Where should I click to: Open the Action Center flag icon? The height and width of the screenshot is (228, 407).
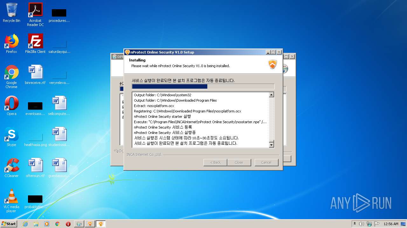[x=377, y=224]
